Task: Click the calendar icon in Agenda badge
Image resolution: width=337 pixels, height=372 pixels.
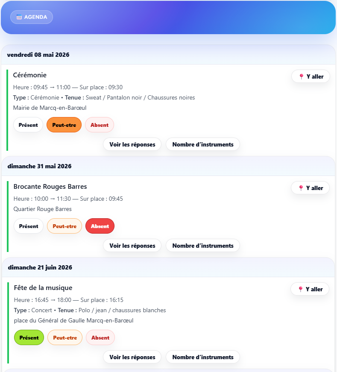Action: [19, 17]
